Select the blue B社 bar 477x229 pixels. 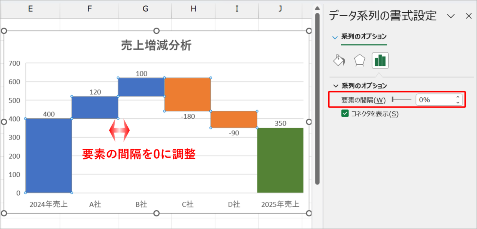click(141, 87)
